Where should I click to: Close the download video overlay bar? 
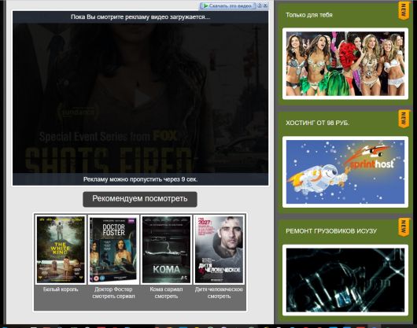point(265,6)
